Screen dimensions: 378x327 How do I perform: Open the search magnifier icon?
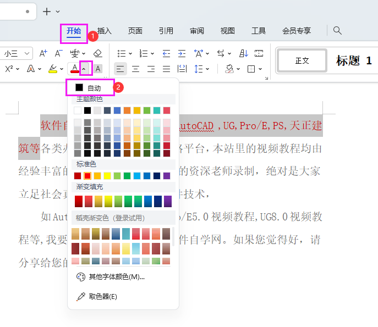point(337,31)
